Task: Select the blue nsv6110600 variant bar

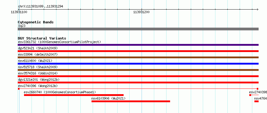Action: 138,64
